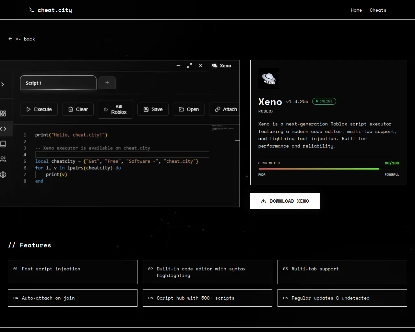This screenshot has height=332, width=415.
Task: Click the end keyword on line 8
Action: (39, 181)
